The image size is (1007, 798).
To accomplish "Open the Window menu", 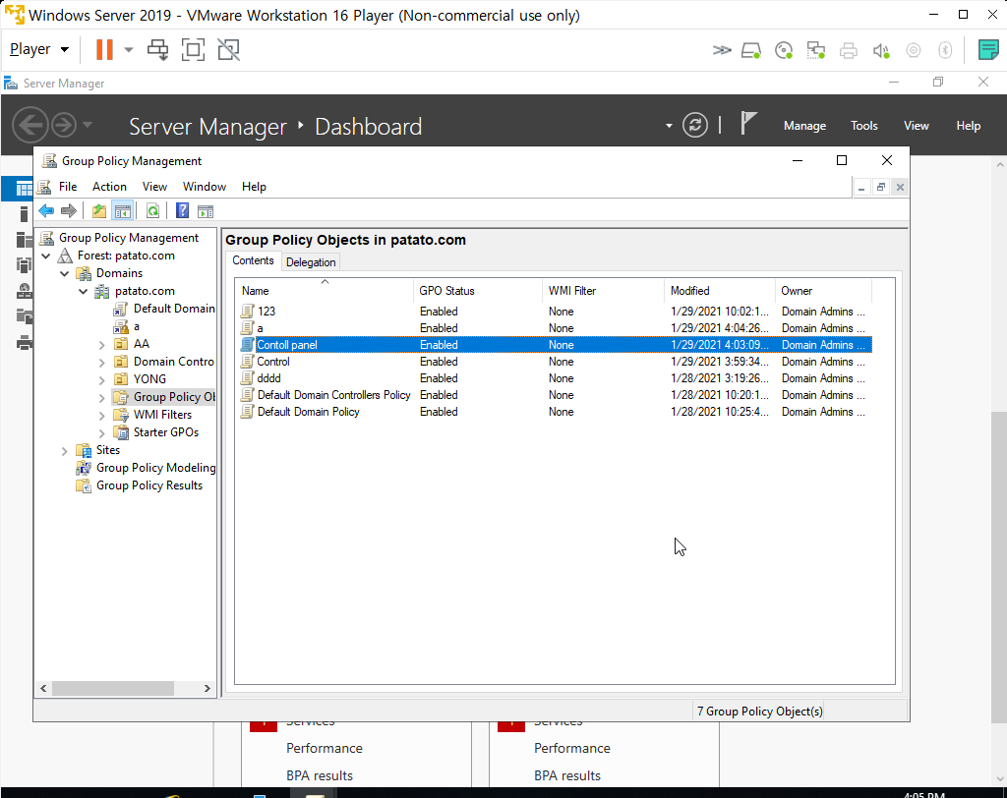I will 205,186.
